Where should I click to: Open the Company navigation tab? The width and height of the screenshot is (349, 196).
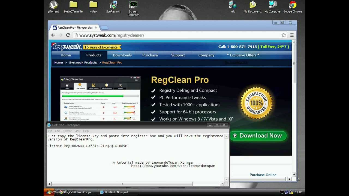(x=206, y=55)
